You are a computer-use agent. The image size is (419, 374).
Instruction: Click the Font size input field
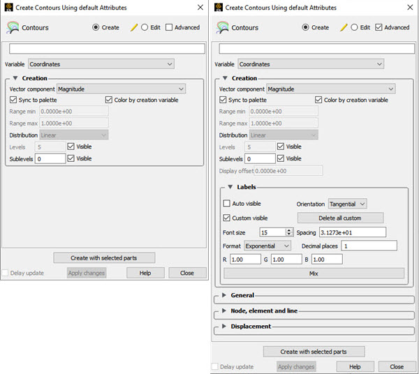(273, 232)
